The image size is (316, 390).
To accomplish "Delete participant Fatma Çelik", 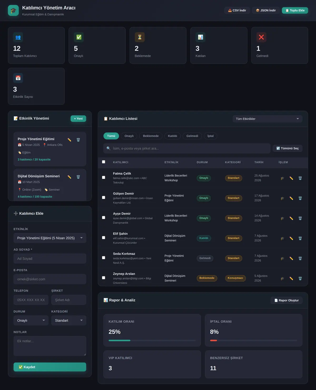I will pyautogui.click(x=300, y=178).
